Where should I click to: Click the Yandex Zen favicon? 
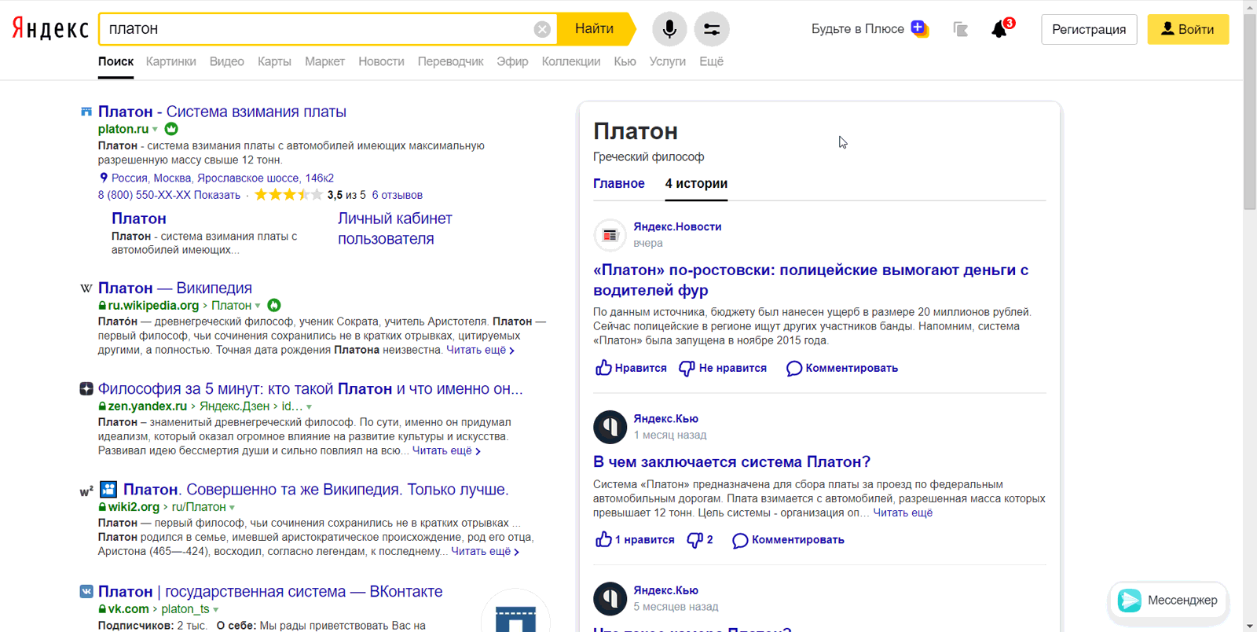(86, 389)
